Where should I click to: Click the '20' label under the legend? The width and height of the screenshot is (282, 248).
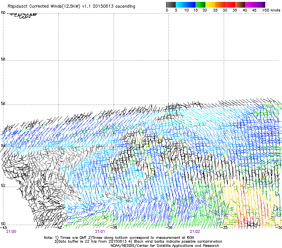(x=205, y=10)
